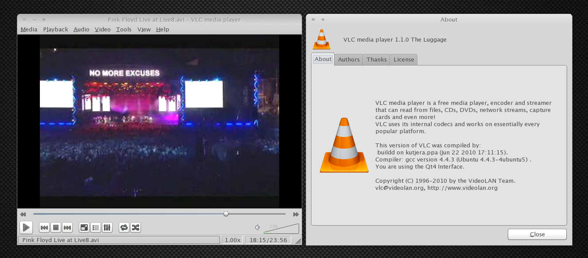The width and height of the screenshot is (588, 258).
Task: Toggle loop repeat mode
Action: (x=124, y=227)
